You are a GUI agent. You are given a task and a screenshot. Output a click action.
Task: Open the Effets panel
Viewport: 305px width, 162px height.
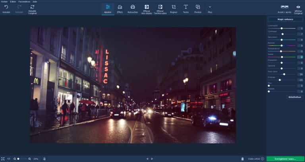coord(120,9)
